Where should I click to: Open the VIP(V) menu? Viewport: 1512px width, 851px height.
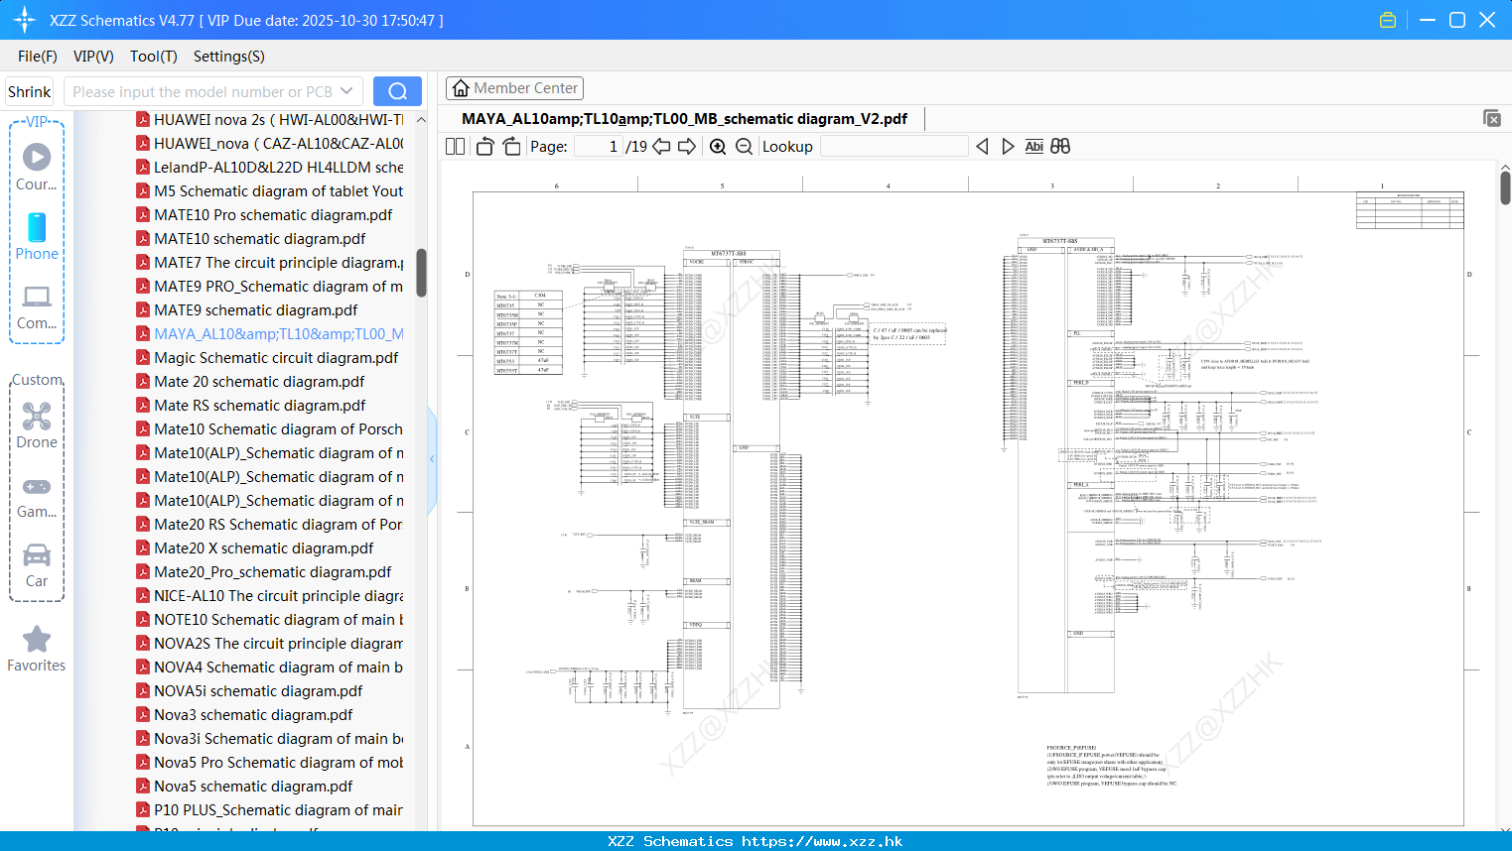point(93,57)
